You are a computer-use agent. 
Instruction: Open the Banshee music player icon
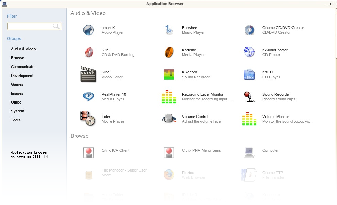pos(169,30)
